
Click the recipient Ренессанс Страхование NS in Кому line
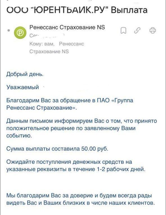pos(57,48)
